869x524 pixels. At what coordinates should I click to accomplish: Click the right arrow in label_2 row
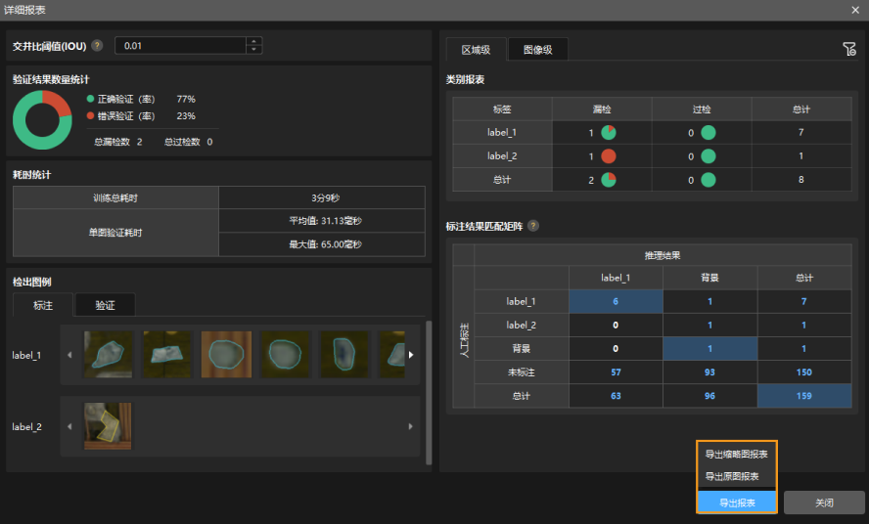(x=411, y=426)
